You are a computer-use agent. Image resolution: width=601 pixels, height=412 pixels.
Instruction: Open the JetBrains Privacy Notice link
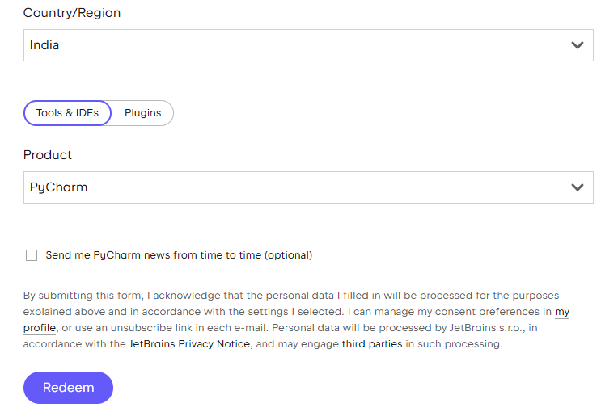[189, 344]
